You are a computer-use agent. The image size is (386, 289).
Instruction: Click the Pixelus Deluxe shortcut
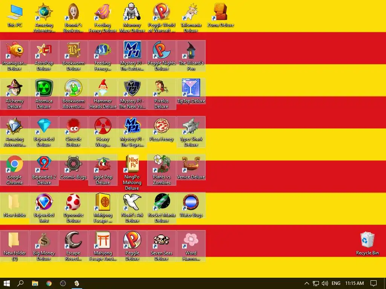click(161, 94)
